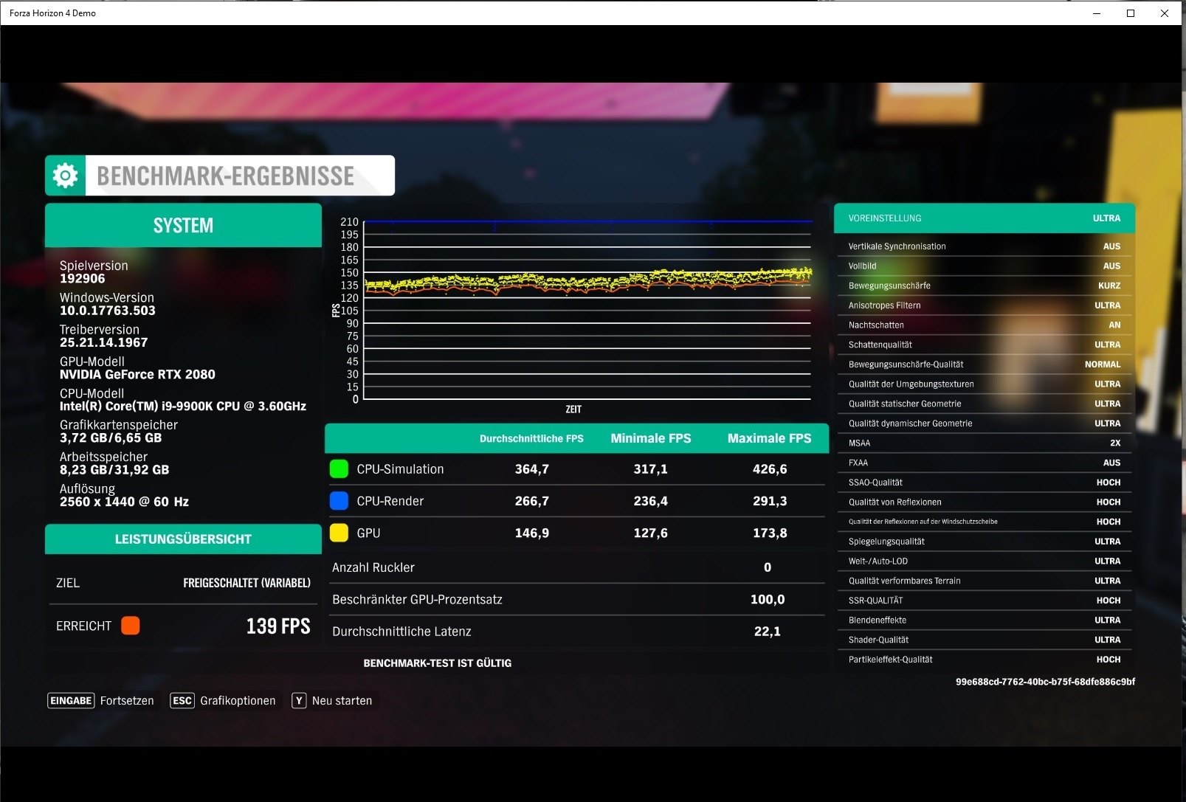Click the SSAO-Qualität HOCH row
The height and width of the screenshot is (802, 1186).
point(985,483)
